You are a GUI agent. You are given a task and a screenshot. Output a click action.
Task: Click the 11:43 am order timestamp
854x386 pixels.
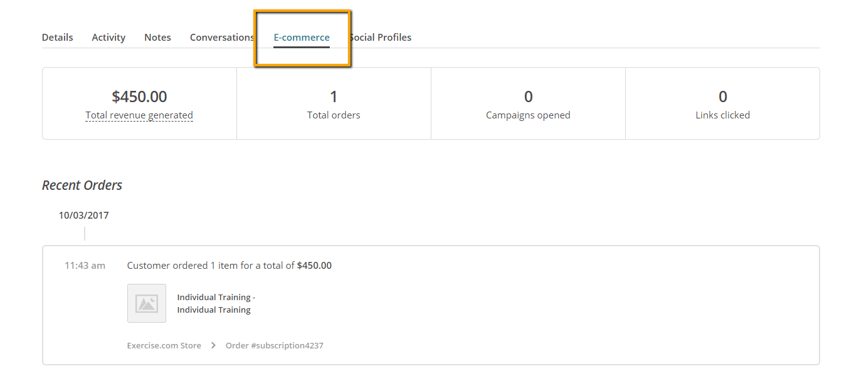click(85, 266)
